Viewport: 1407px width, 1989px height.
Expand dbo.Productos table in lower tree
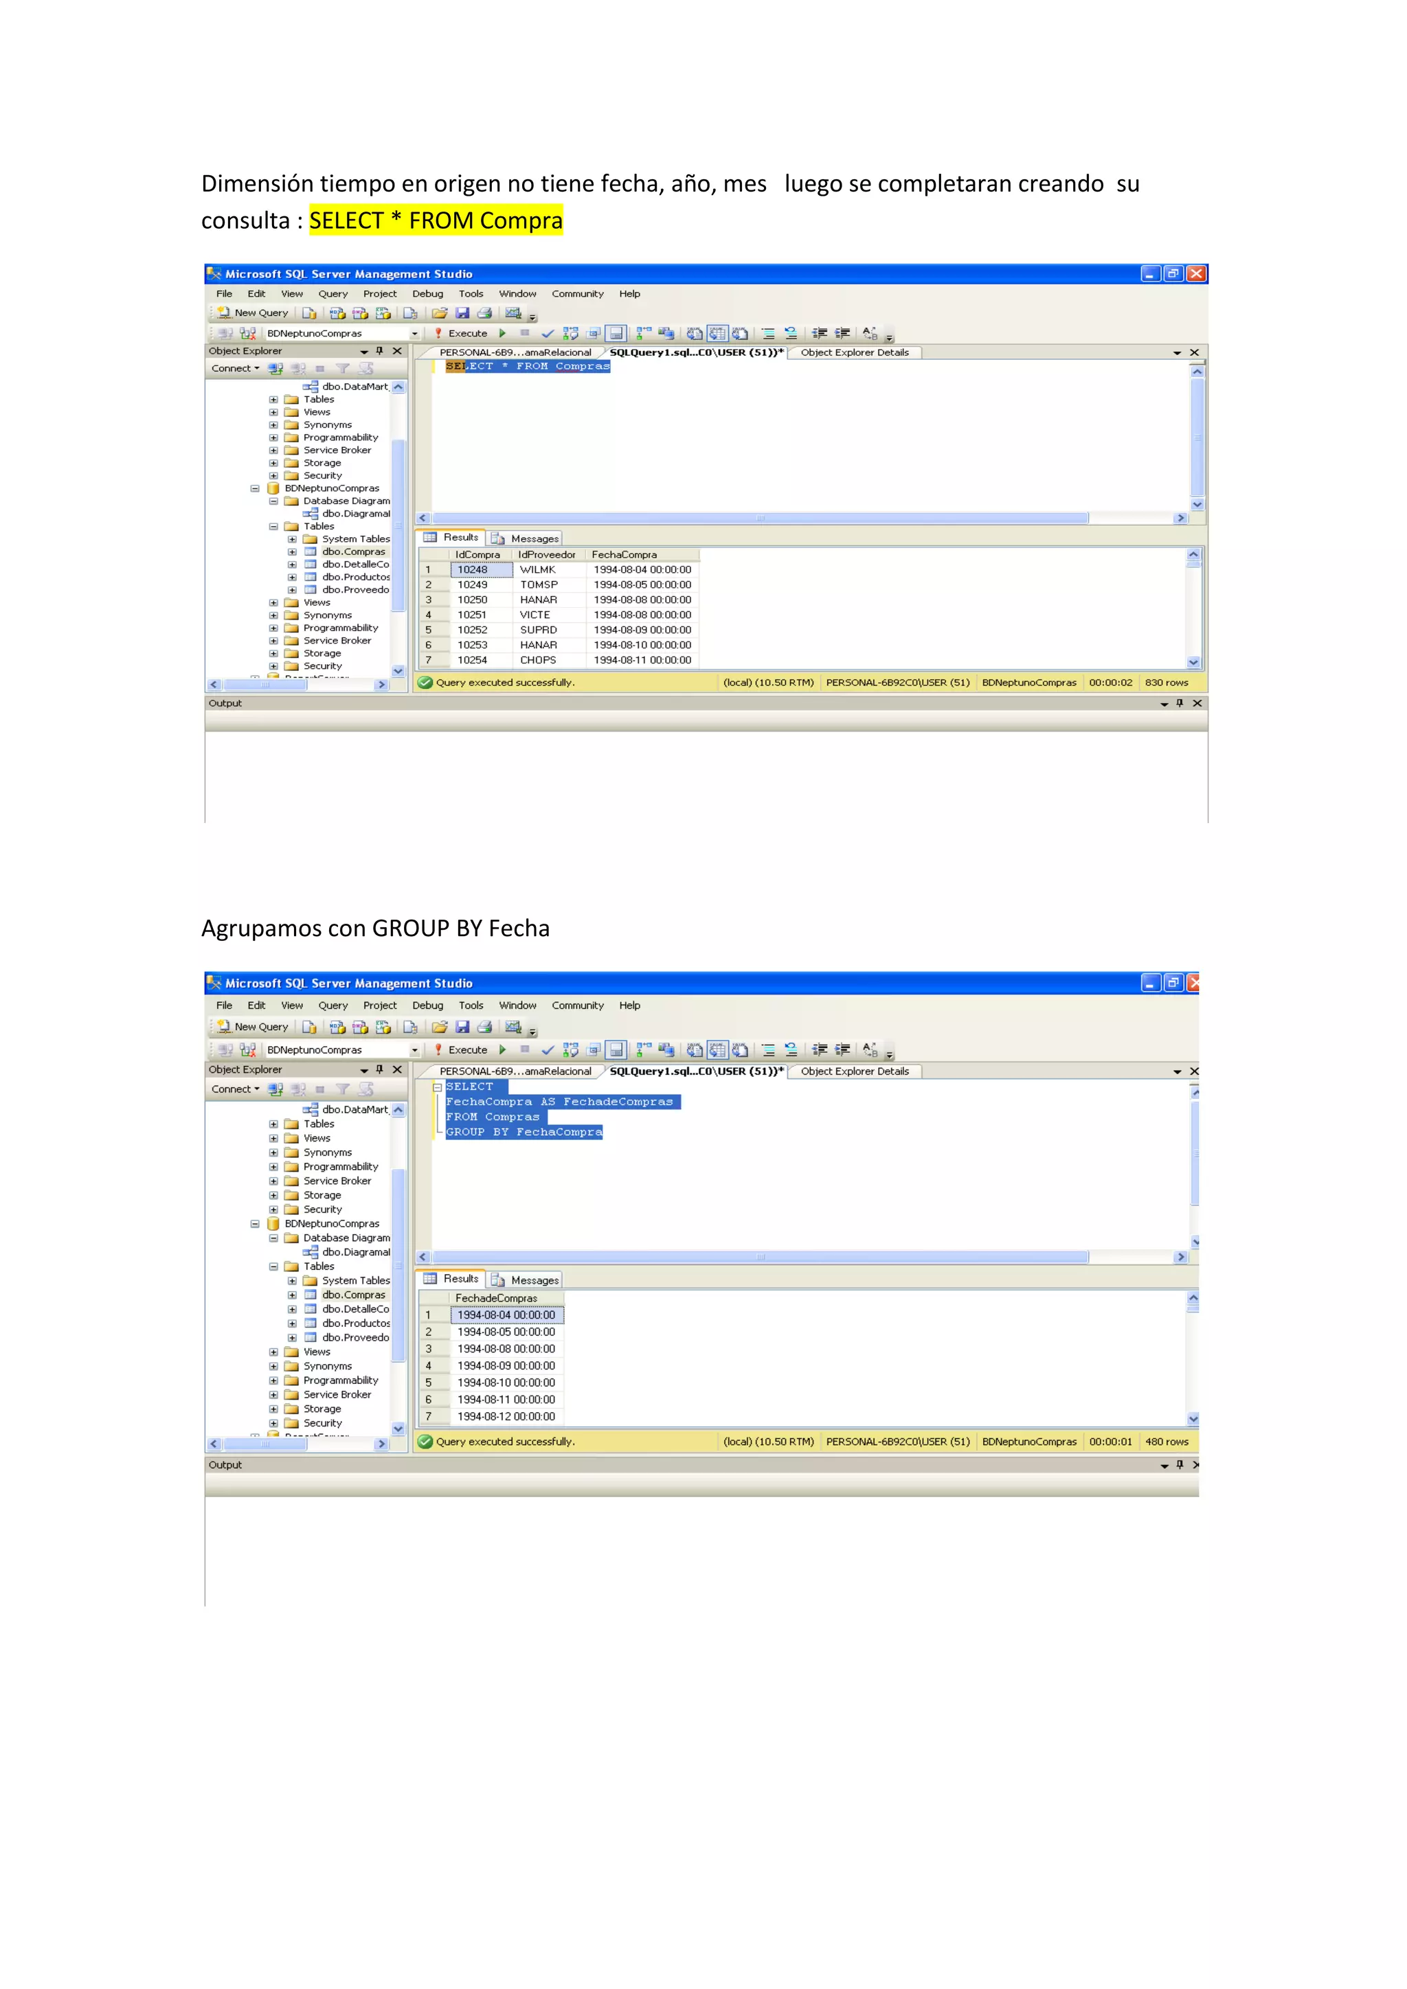292,1323
